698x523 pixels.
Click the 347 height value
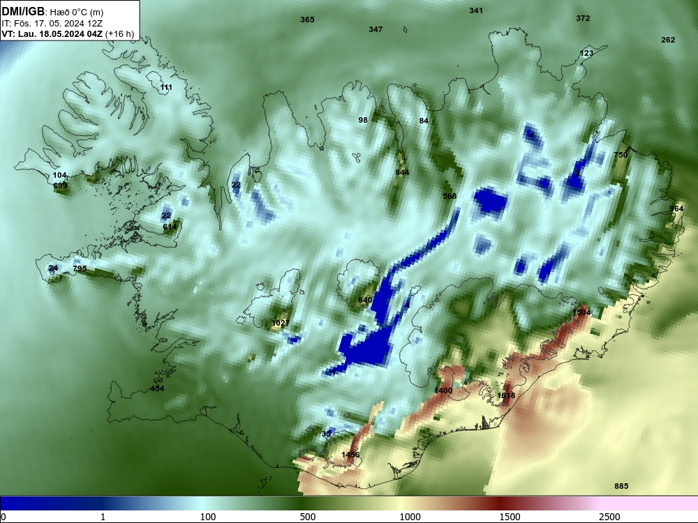pyautogui.click(x=376, y=29)
